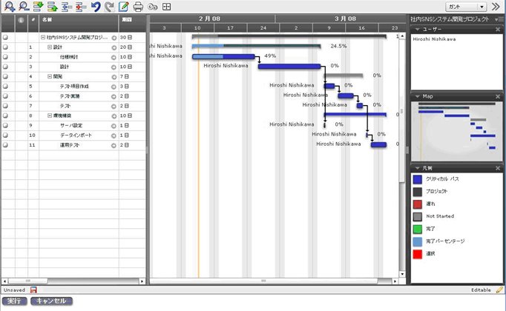Image resolution: width=506 pixels, height=311 pixels.
Task: Tick the checkbox for task row 11
Action: [5, 145]
